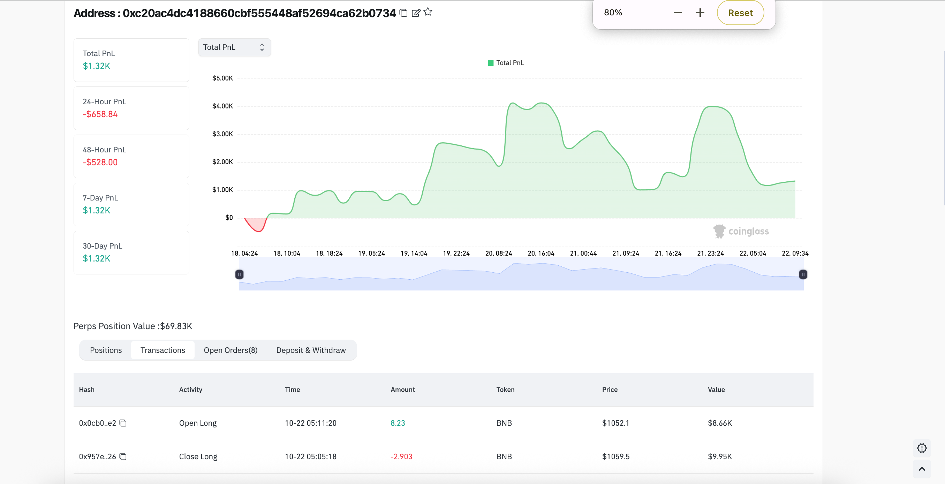Image resolution: width=945 pixels, height=484 pixels.
Task: Click the Price column header
Action: (x=610, y=390)
